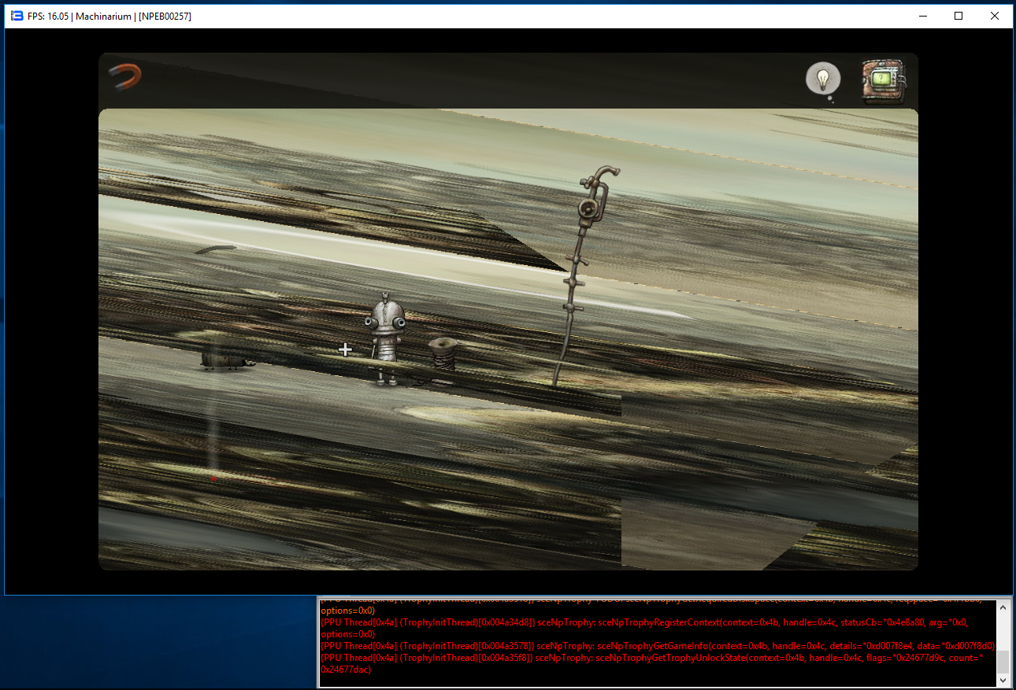
Task: Click on Josef the robot
Action: [x=386, y=337]
